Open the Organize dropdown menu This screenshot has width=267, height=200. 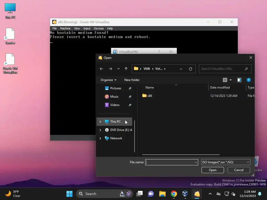(108, 80)
